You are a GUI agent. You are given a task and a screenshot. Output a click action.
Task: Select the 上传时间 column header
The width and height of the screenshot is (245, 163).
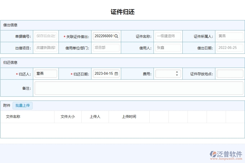pyautogui.click(x=129, y=117)
